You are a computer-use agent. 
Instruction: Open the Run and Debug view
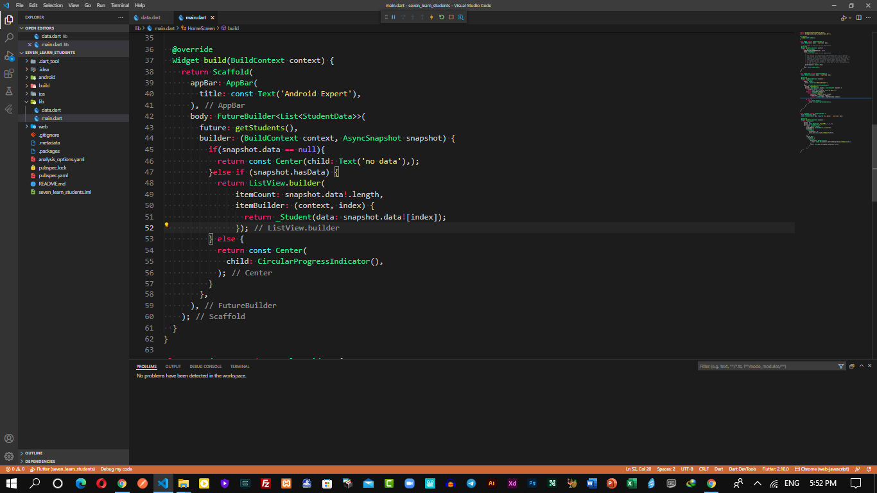point(9,56)
